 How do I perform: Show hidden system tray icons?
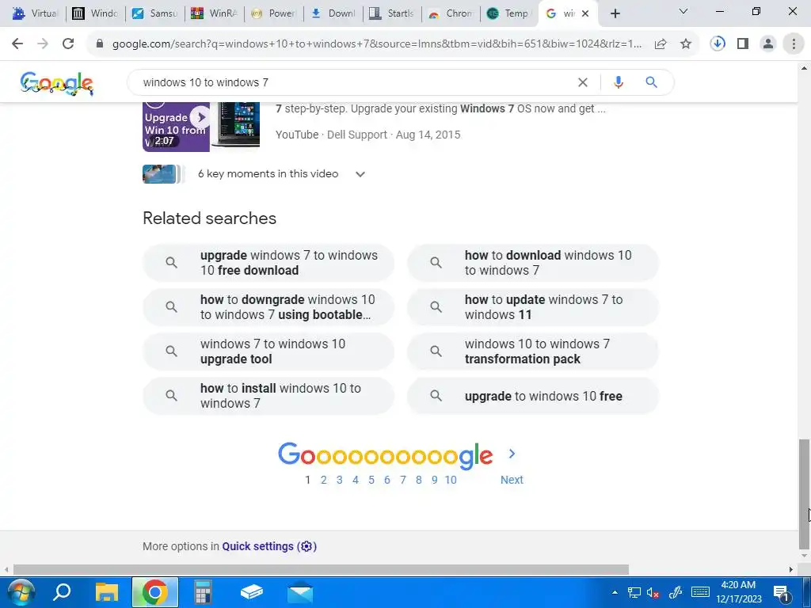(x=615, y=592)
